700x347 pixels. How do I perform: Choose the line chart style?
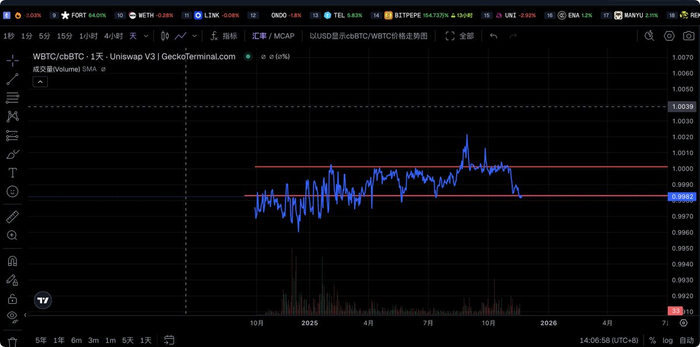click(181, 36)
